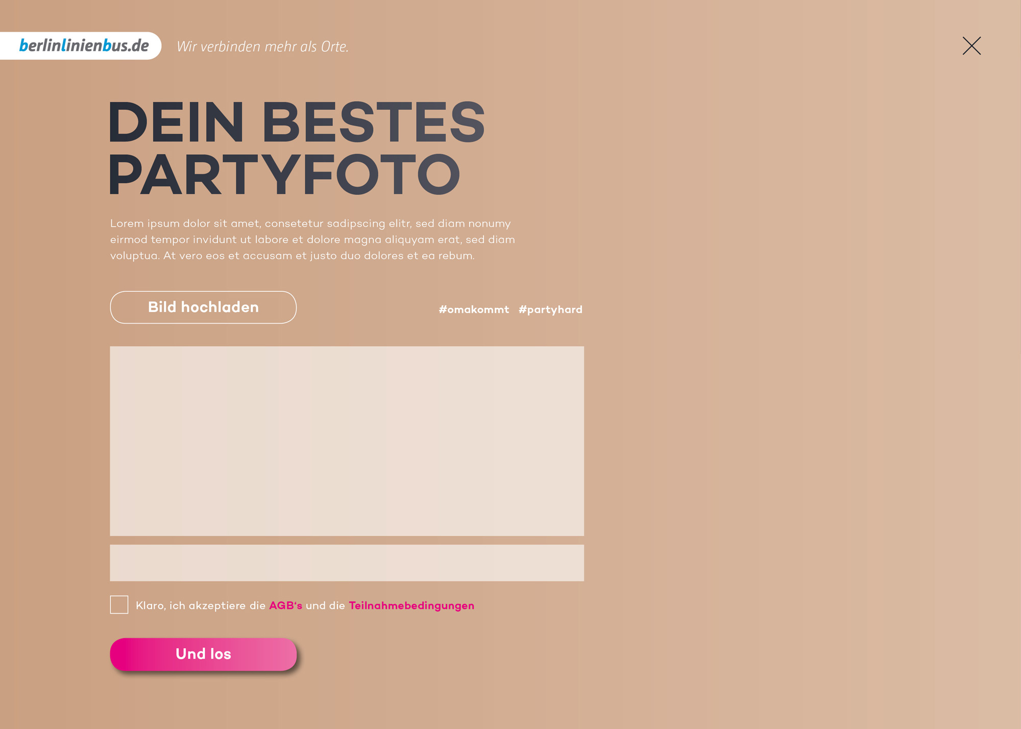Image resolution: width=1021 pixels, height=729 pixels.
Task: Click the paragraph line starting with 'eirmod tempor'
Action: [312, 239]
